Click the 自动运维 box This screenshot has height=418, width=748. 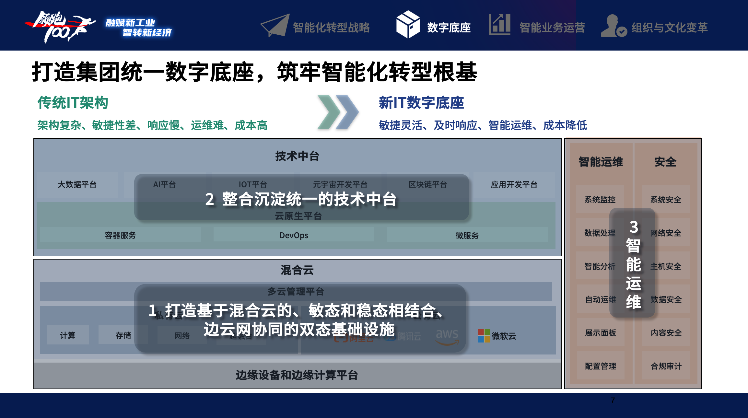pyautogui.click(x=601, y=299)
